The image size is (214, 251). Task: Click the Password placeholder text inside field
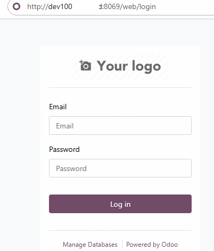coord(71,168)
